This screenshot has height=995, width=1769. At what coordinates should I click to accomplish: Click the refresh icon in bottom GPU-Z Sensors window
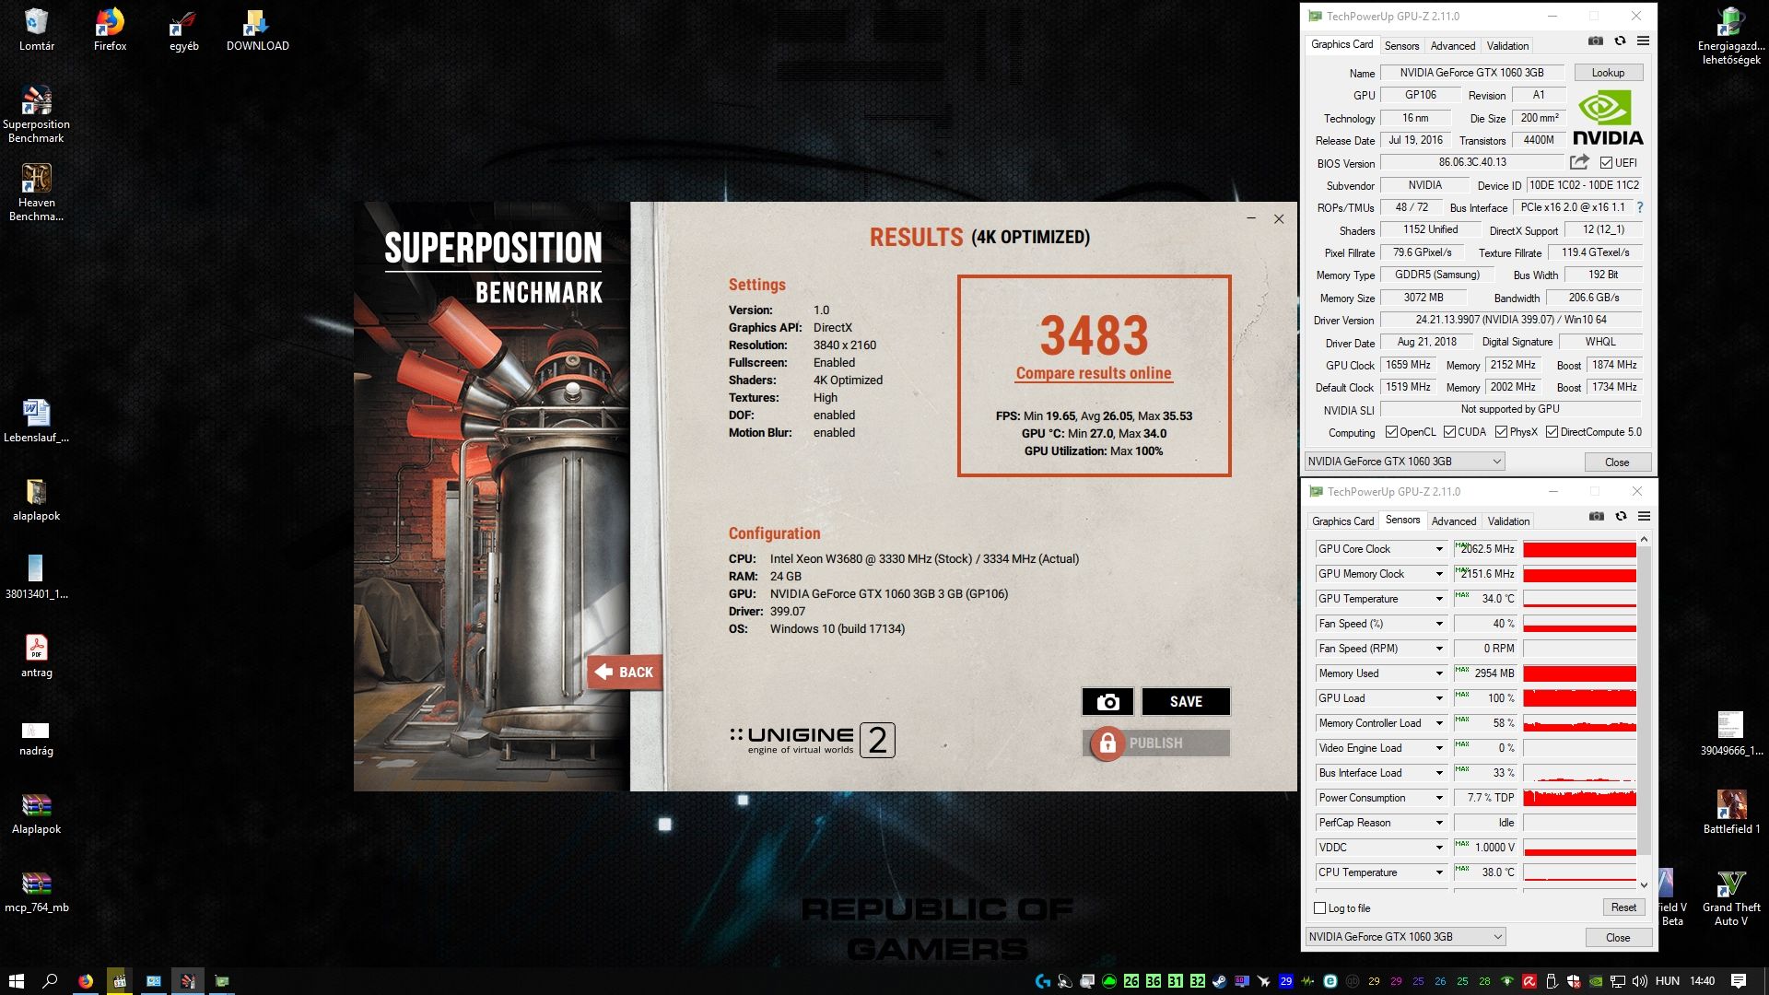click(x=1621, y=516)
